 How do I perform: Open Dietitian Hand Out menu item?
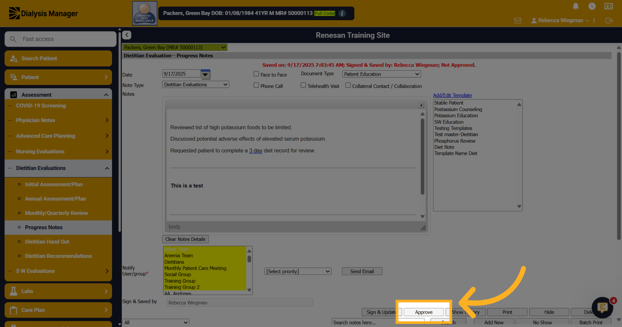tap(47, 242)
